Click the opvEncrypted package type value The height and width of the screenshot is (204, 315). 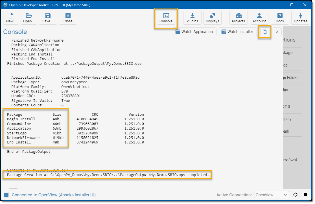click(74, 82)
